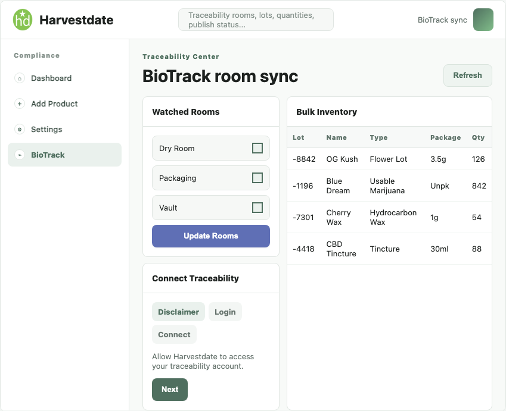Image resolution: width=506 pixels, height=411 pixels.
Task: Switch to the Disclaimer step tab
Action: (178, 312)
